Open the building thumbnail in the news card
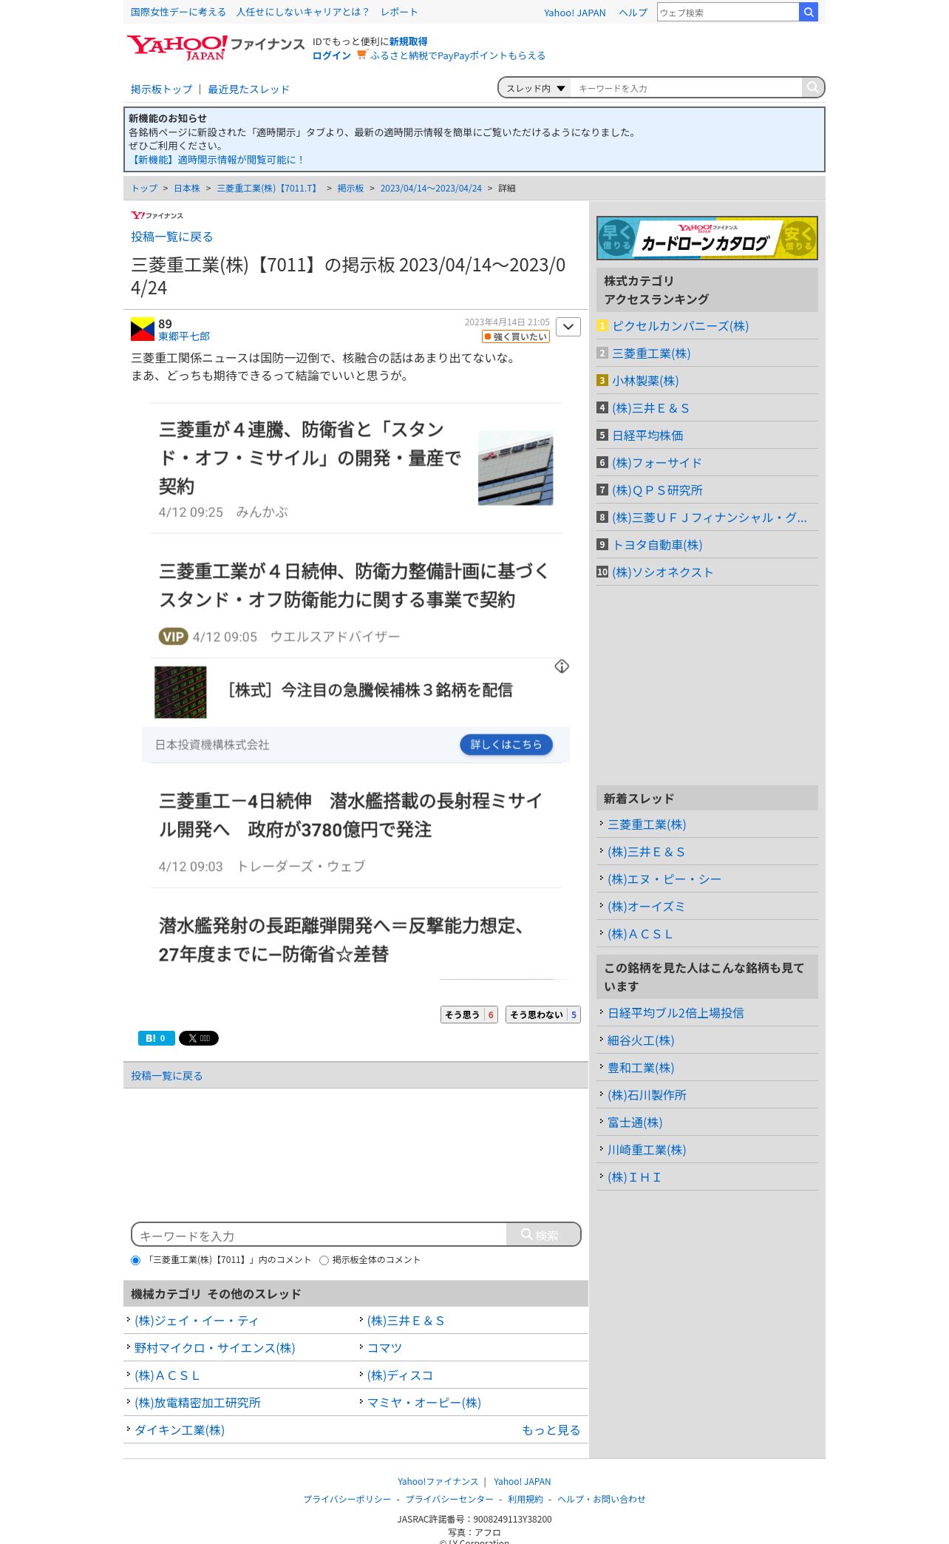 [x=515, y=468]
